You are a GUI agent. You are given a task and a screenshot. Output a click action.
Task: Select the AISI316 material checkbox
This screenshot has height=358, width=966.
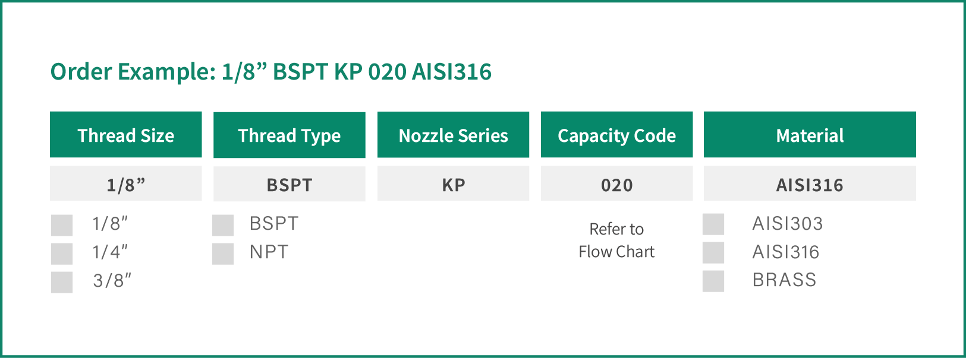coord(713,253)
